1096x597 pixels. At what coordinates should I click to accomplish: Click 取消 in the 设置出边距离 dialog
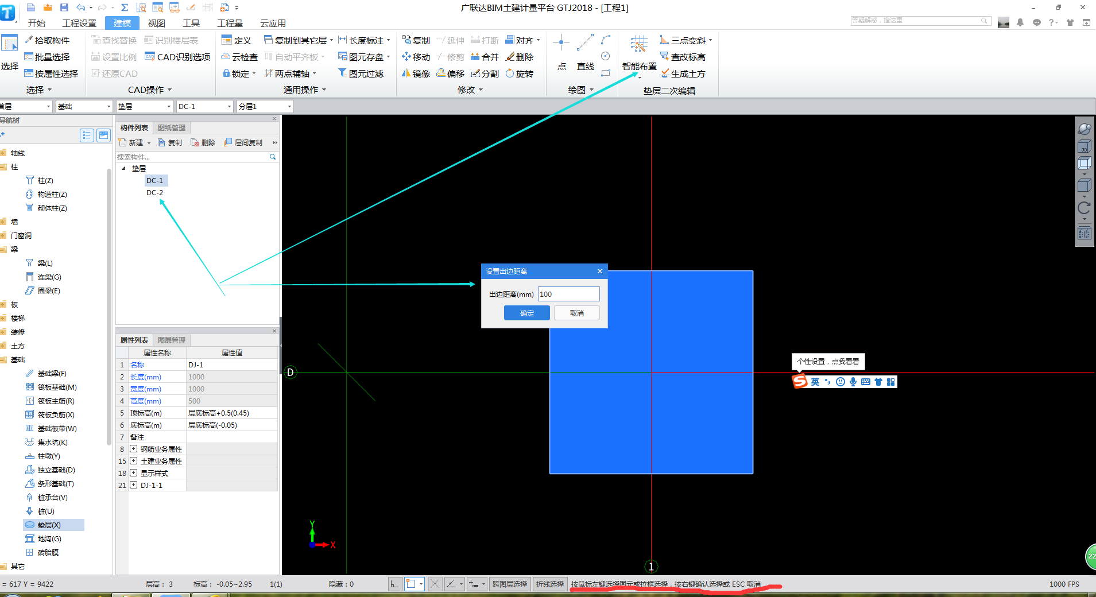point(577,313)
